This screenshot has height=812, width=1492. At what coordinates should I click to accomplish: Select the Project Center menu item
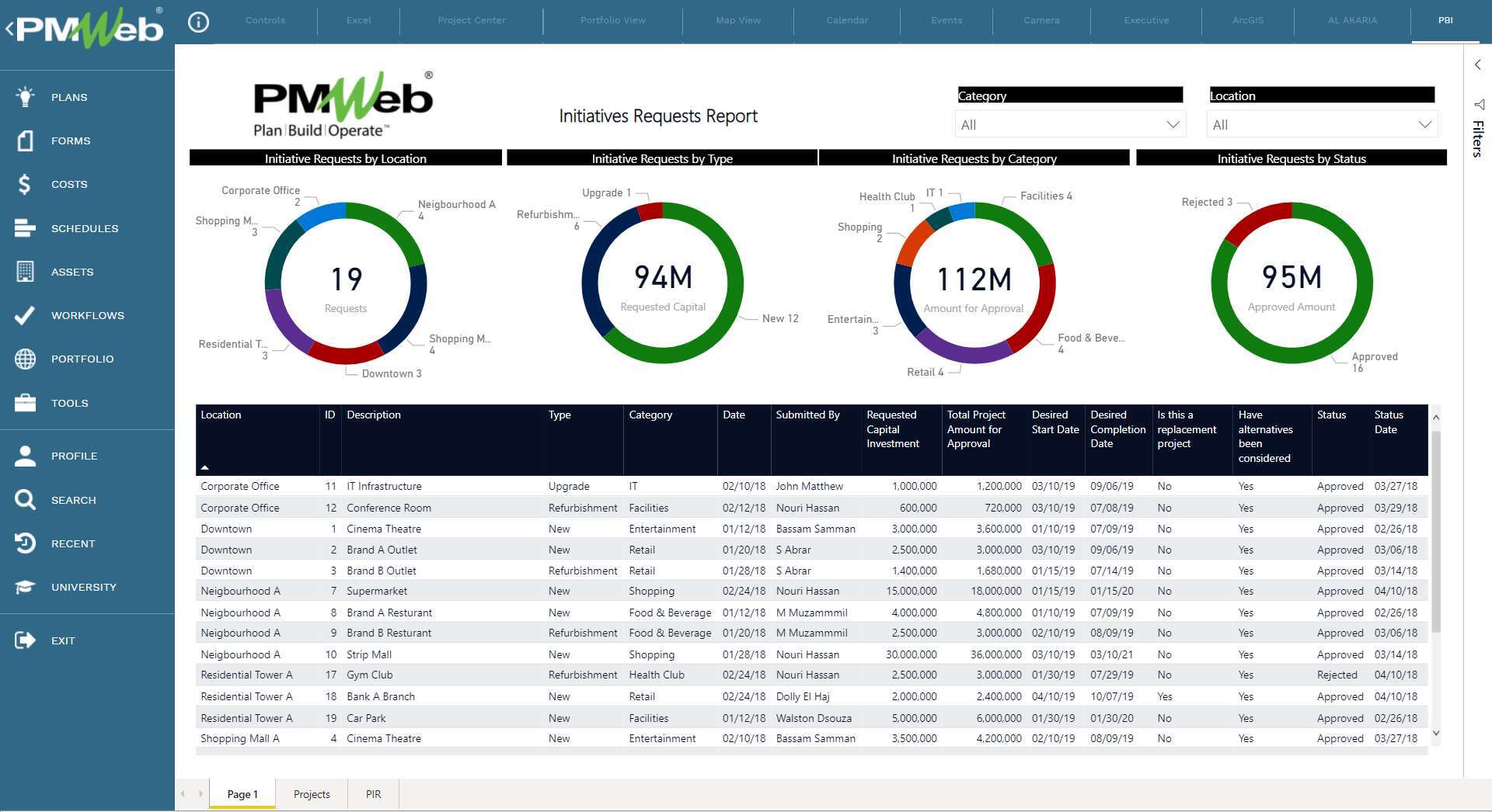click(x=471, y=20)
